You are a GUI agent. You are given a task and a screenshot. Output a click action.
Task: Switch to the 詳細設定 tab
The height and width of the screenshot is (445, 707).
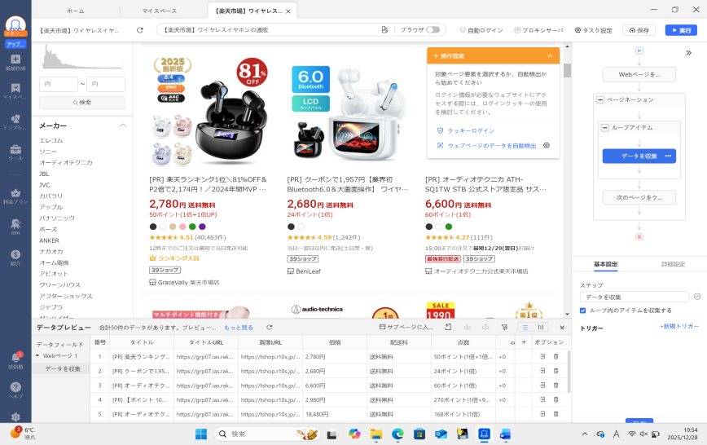tap(673, 264)
